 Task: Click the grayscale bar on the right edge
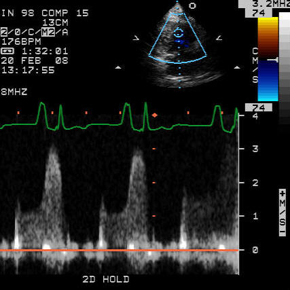tap(285, 68)
